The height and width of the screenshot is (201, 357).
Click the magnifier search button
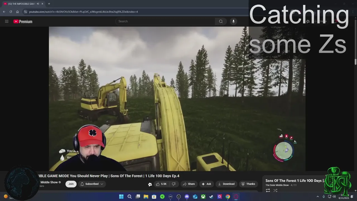click(221, 21)
